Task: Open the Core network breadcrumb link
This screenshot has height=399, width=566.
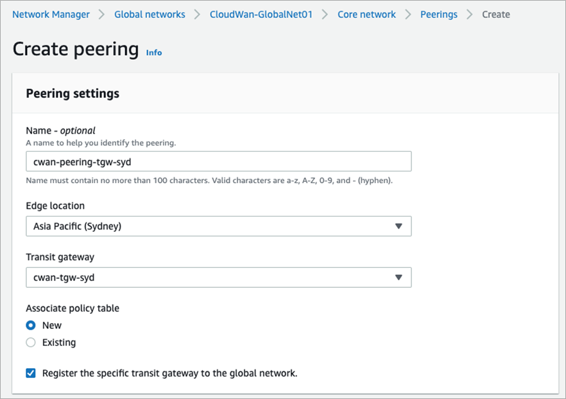Action: (366, 14)
